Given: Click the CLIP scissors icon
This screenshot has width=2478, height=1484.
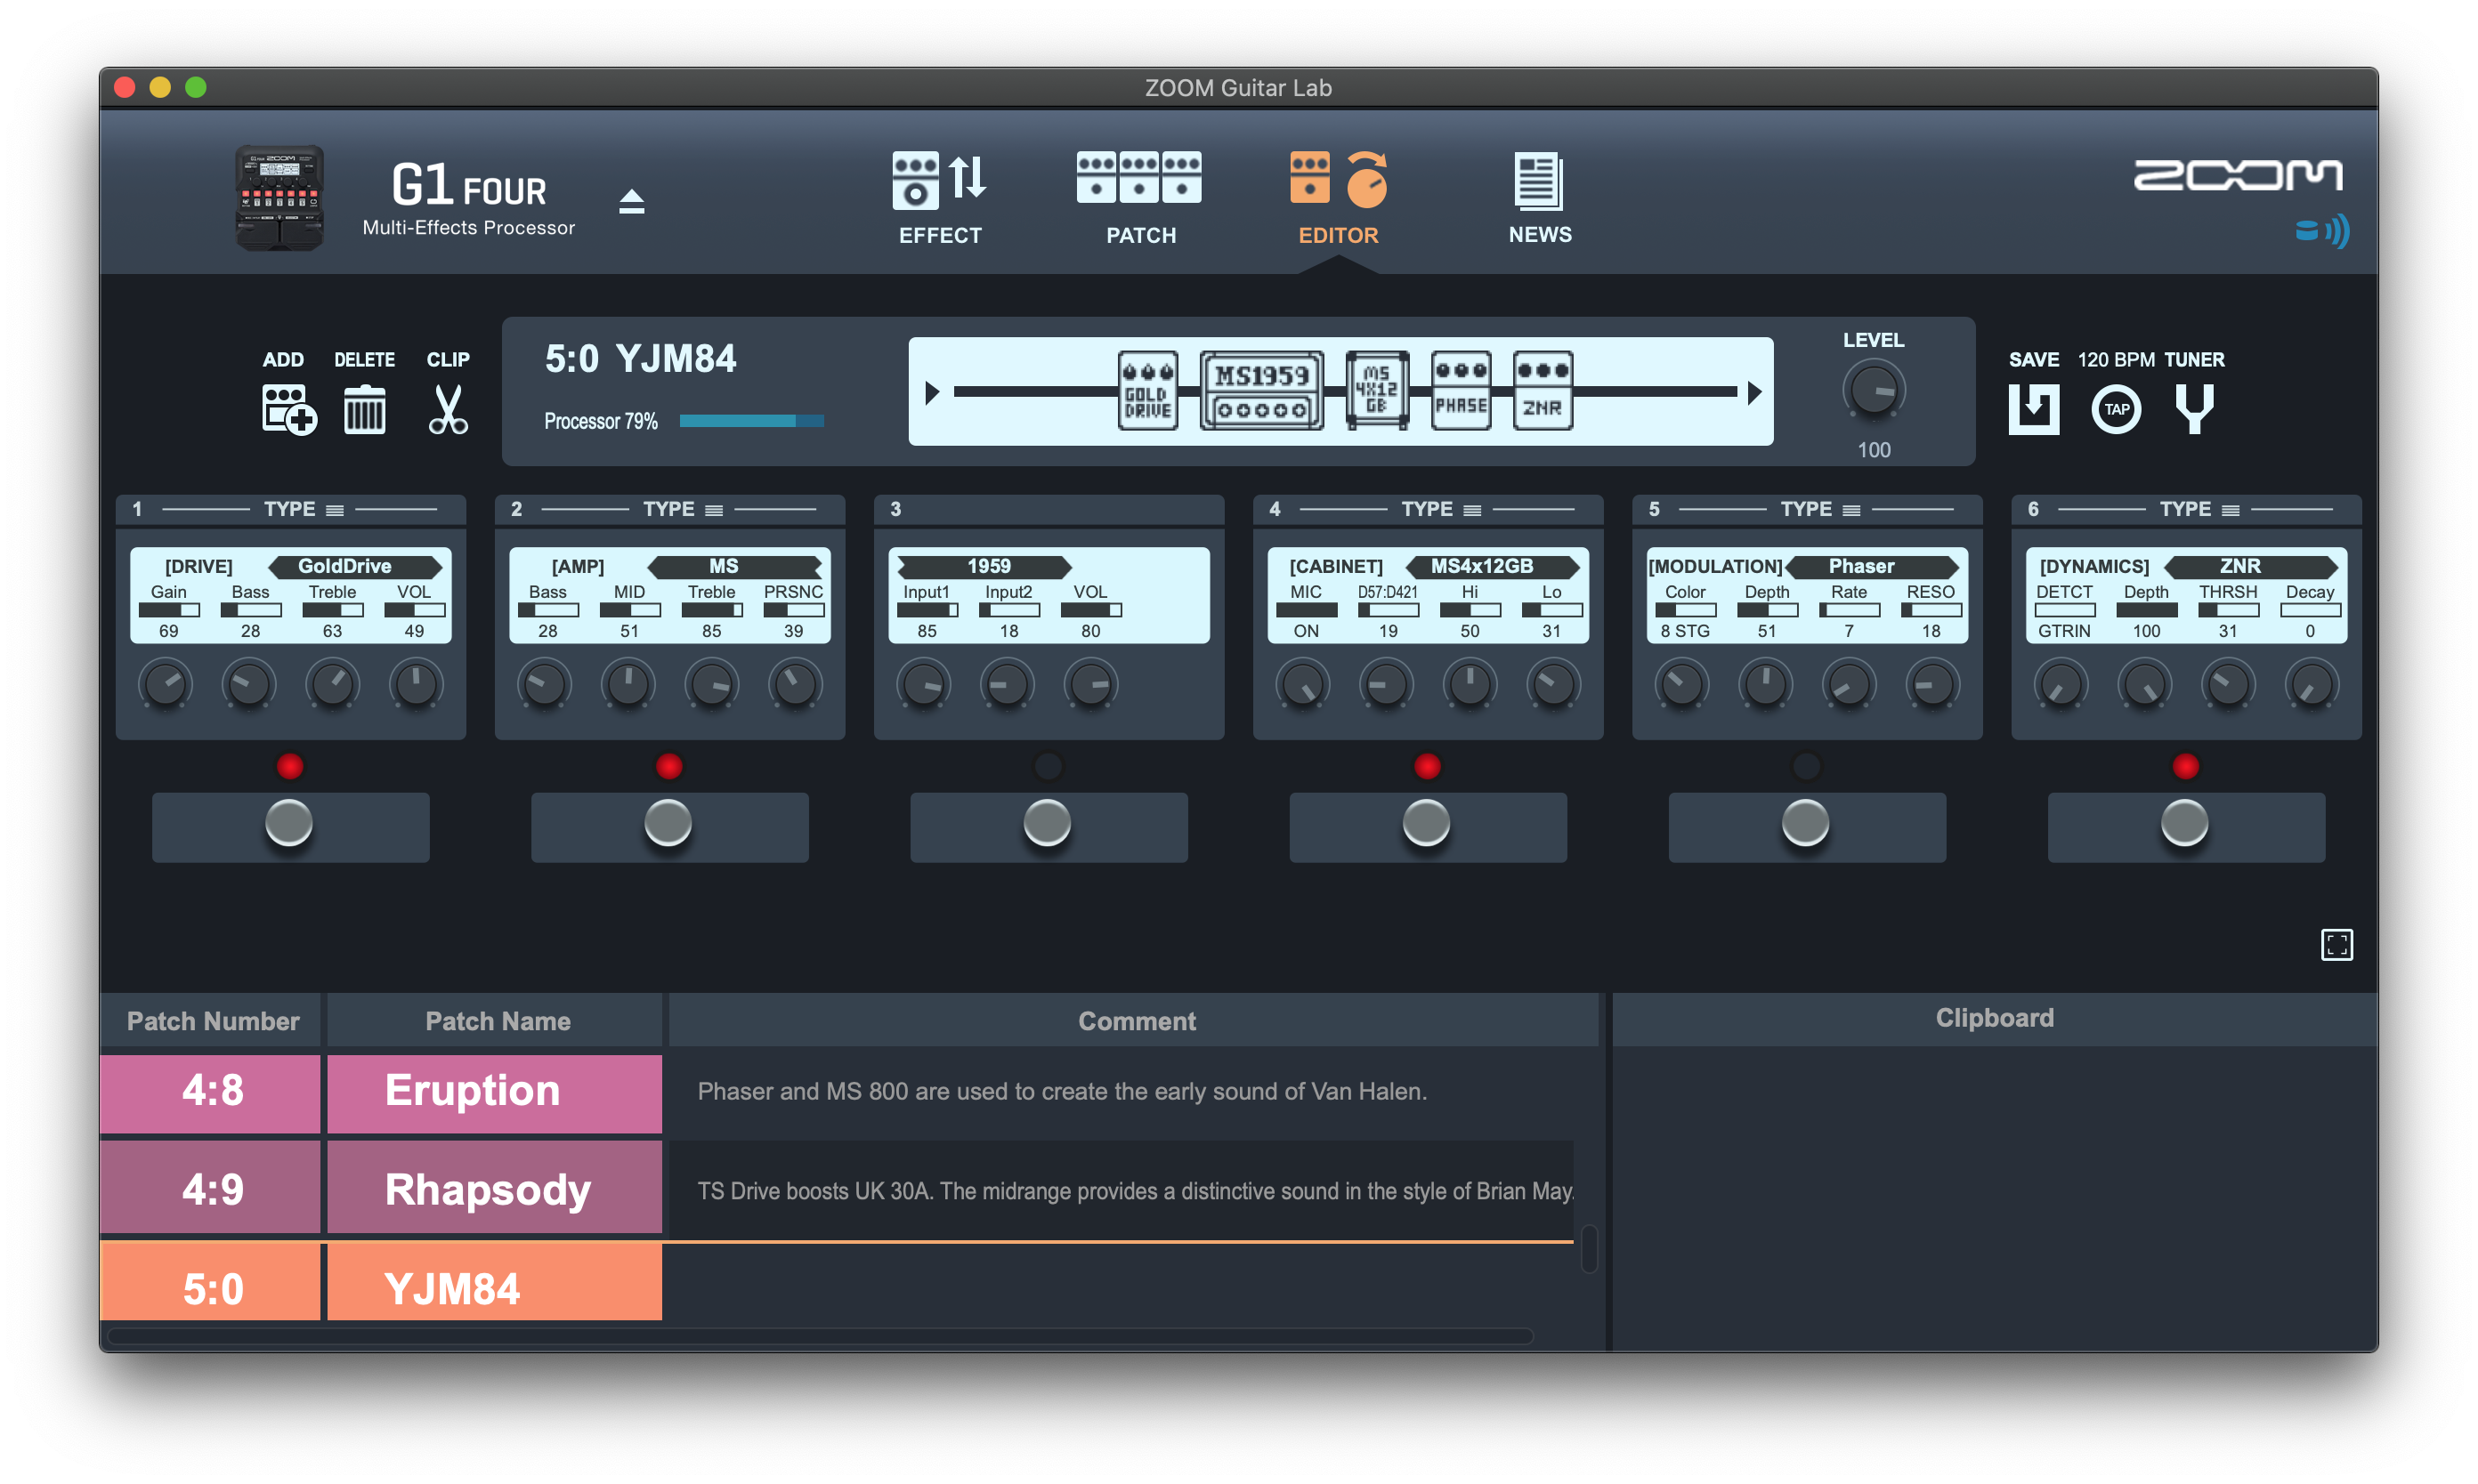Looking at the screenshot, I should point(447,409).
